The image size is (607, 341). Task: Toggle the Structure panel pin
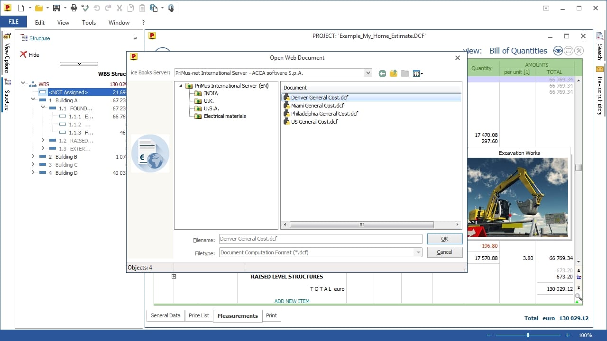(135, 38)
